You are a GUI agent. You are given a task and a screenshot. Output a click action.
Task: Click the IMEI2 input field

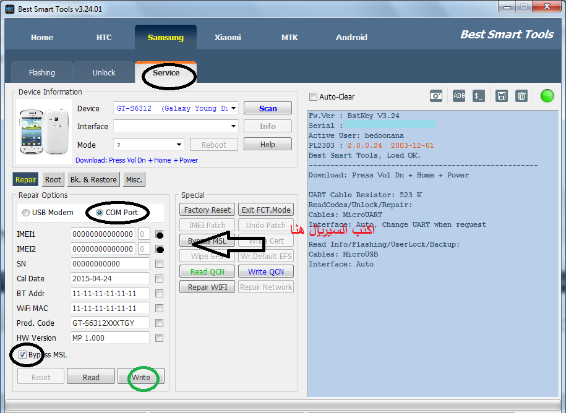(103, 249)
